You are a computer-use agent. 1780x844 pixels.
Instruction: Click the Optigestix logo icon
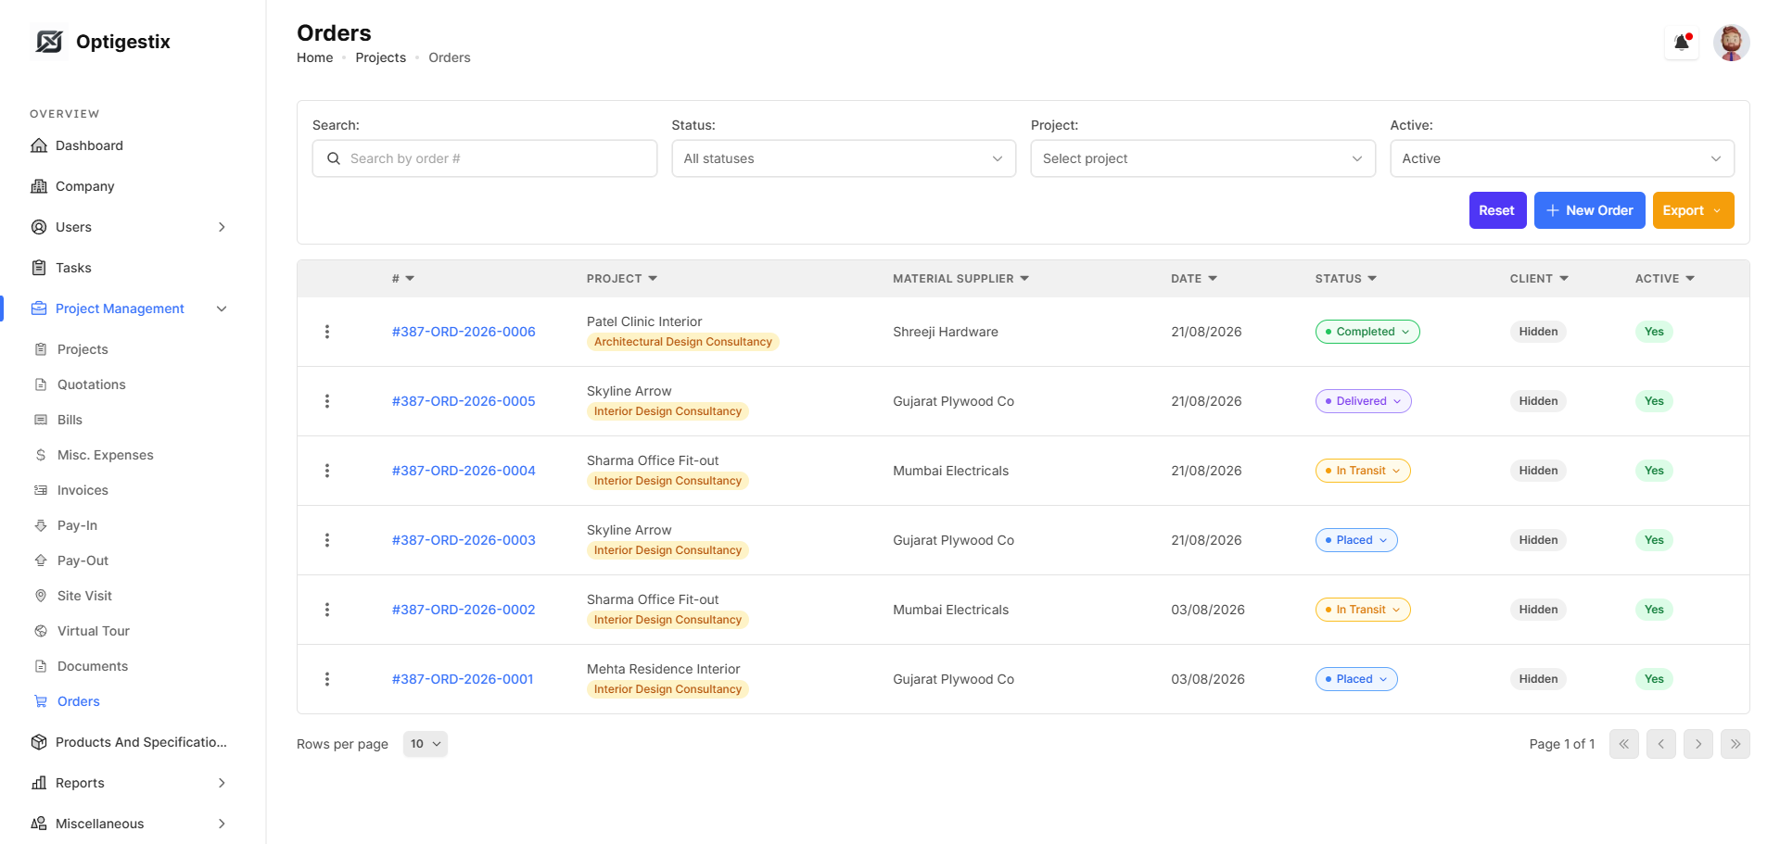coord(49,42)
